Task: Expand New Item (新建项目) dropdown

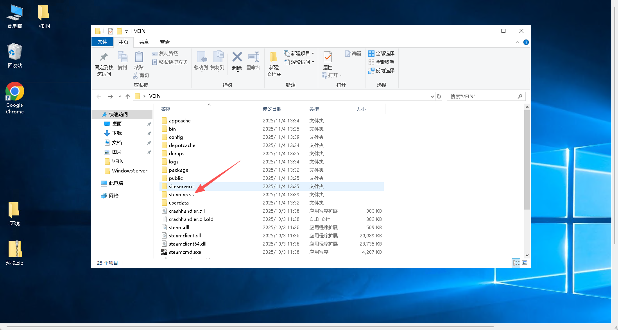Action: pyautogui.click(x=299, y=54)
